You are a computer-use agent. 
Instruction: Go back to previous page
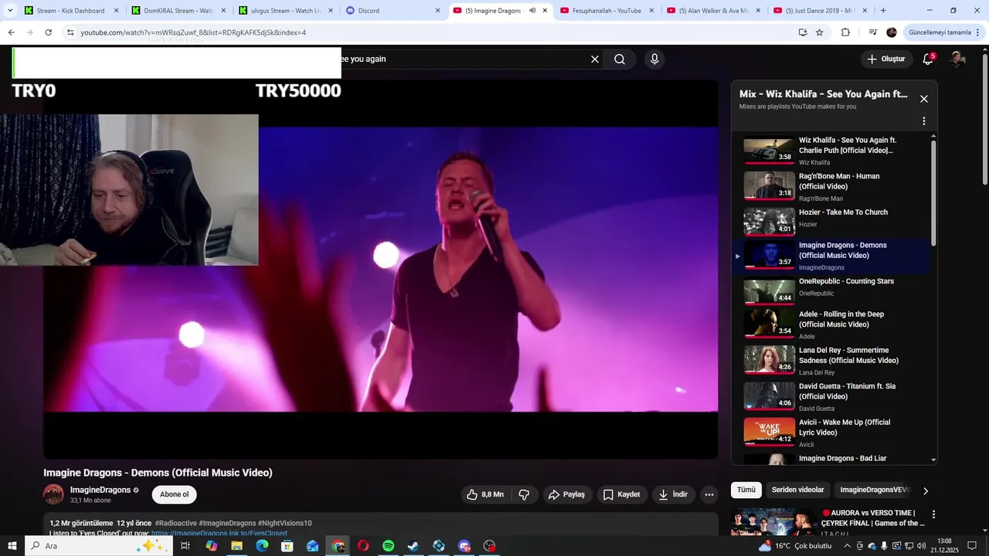coord(11,32)
